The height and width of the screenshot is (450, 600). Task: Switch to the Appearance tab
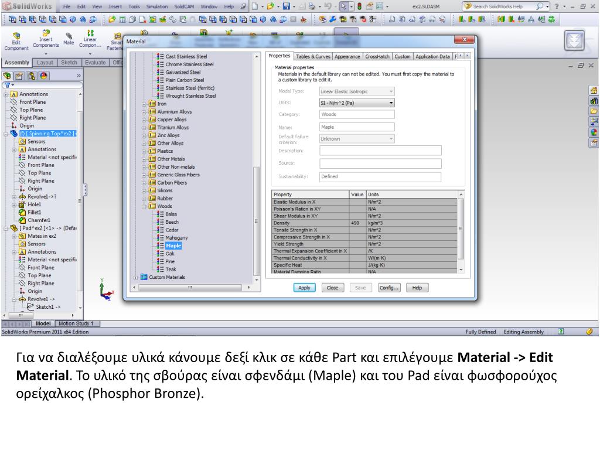[347, 56]
